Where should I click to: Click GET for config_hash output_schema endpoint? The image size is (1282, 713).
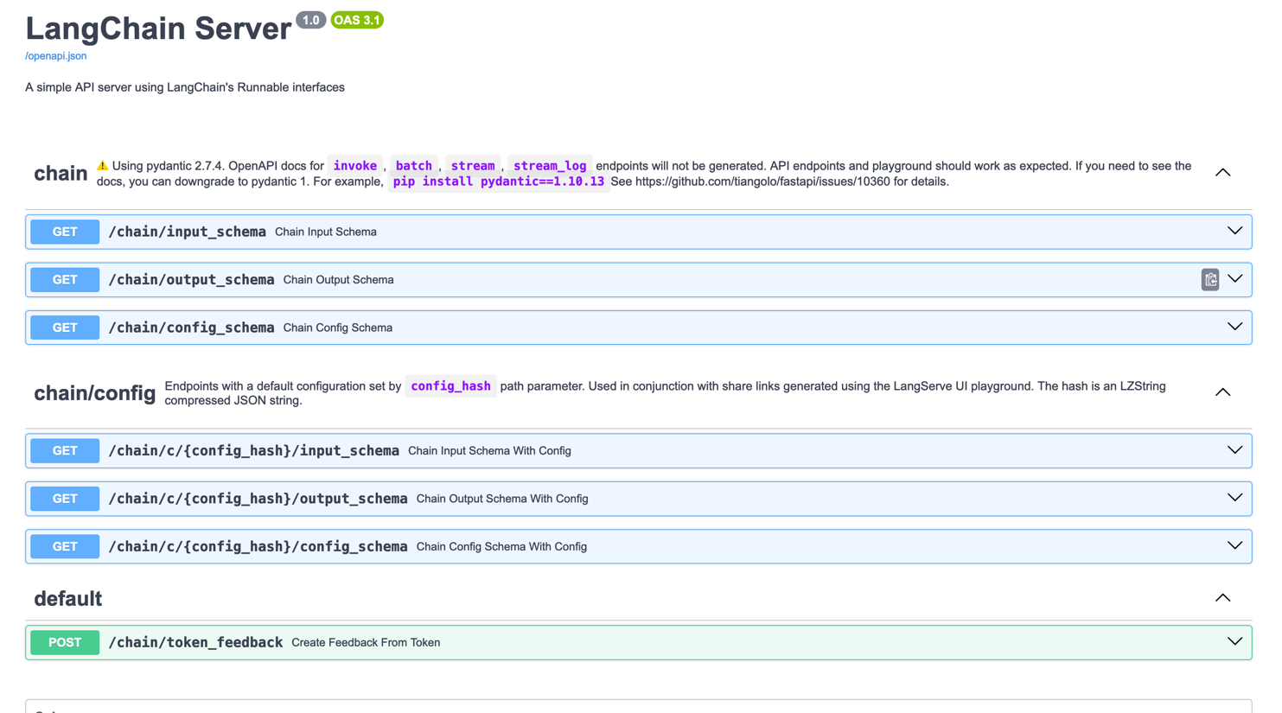(x=65, y=499)
